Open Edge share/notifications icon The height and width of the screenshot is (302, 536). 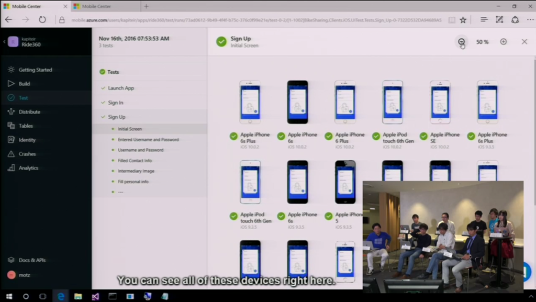[x=515, y=20]
